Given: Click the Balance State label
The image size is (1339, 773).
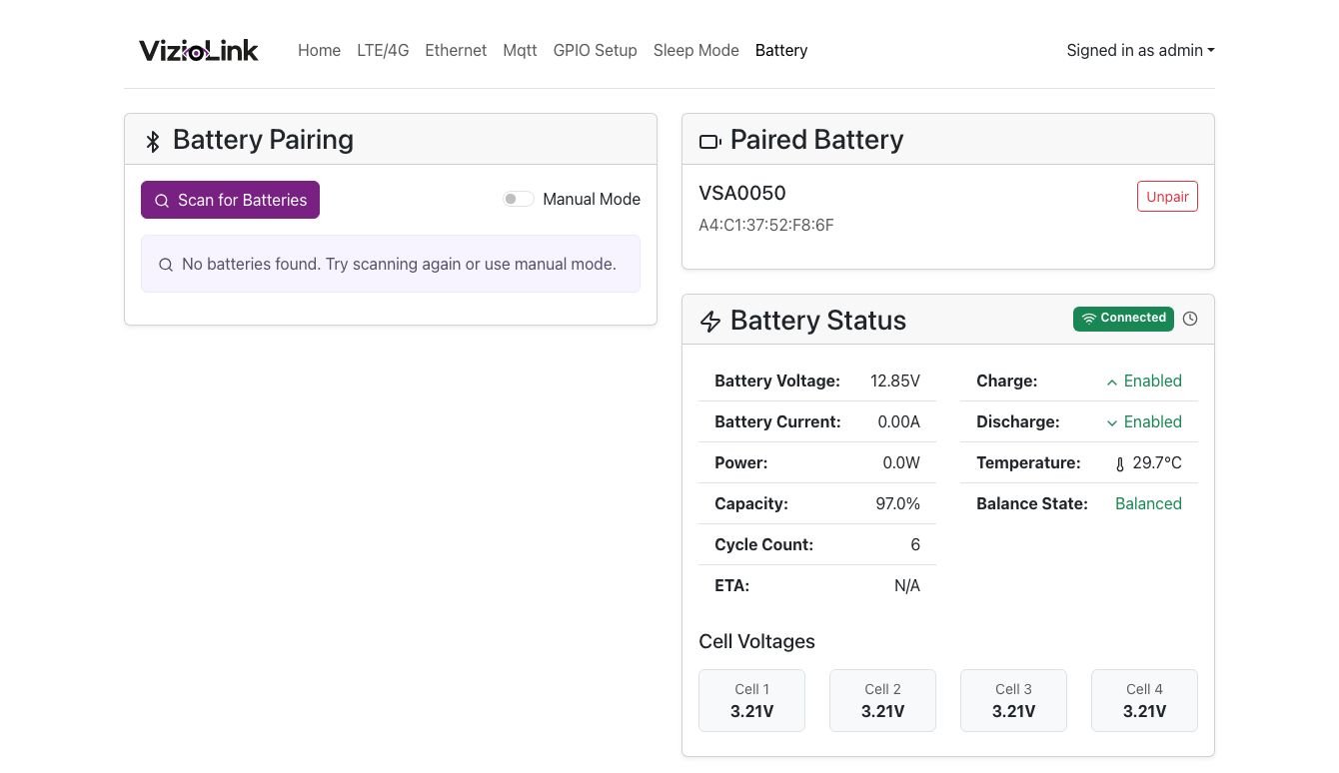Looking at the screenshot, I should 1032,503.
